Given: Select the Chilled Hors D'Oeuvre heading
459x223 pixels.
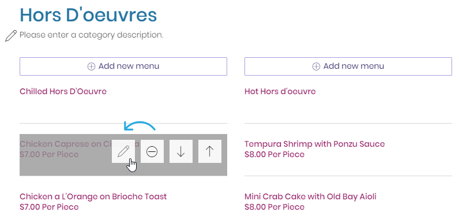Looking at the screenshot, I should (x=63, y=91).
